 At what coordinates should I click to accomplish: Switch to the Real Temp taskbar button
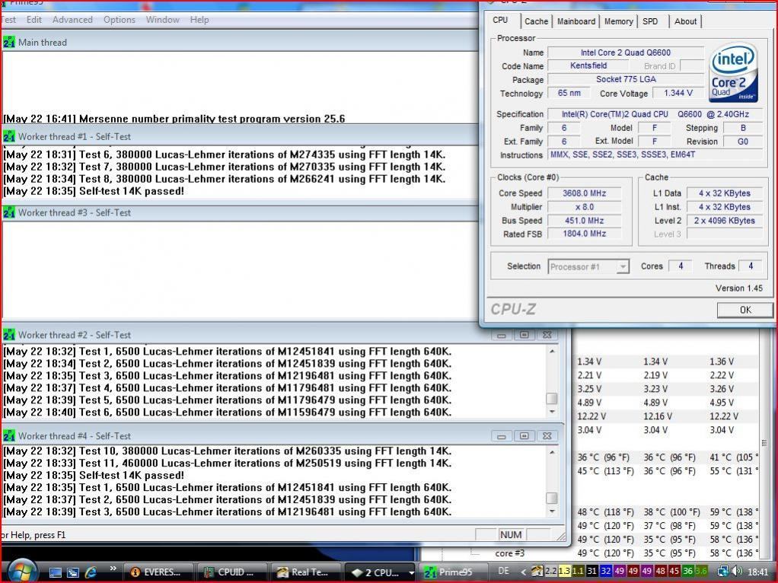(306, 572)
